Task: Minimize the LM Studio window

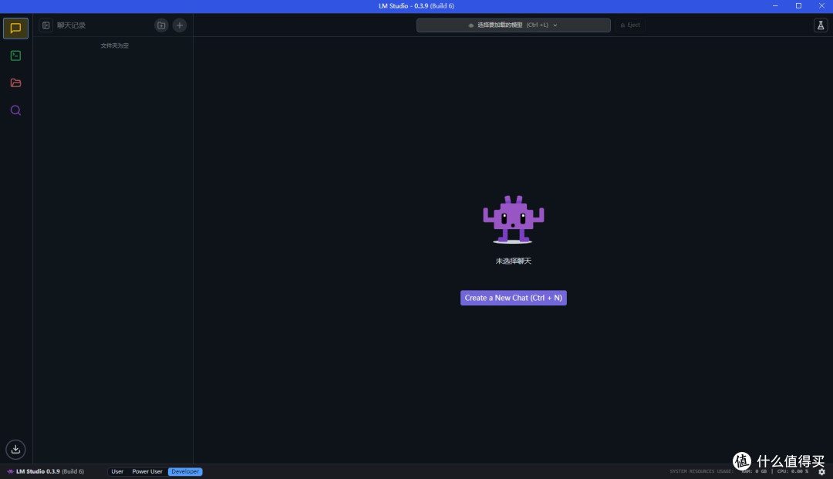Action: pos(775,6)
